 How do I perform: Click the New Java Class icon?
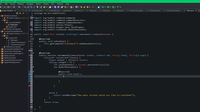(44, 7)
